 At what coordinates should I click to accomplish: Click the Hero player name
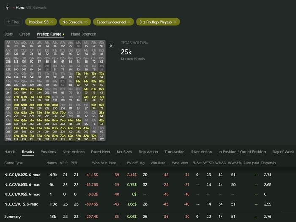tap(20, 8)
